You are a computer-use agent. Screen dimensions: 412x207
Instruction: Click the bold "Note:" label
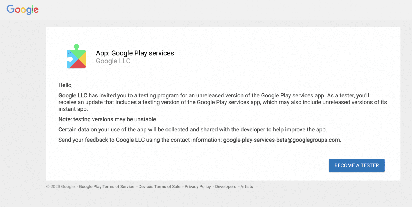[65, 119]
